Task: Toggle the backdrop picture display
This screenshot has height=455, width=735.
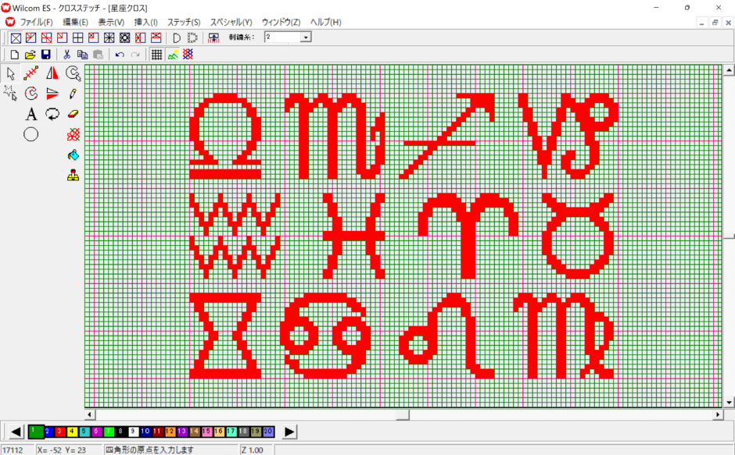Action: point(173,55)
